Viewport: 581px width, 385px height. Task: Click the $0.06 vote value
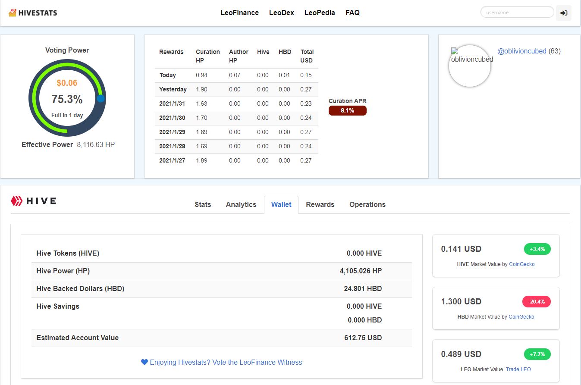67,83
